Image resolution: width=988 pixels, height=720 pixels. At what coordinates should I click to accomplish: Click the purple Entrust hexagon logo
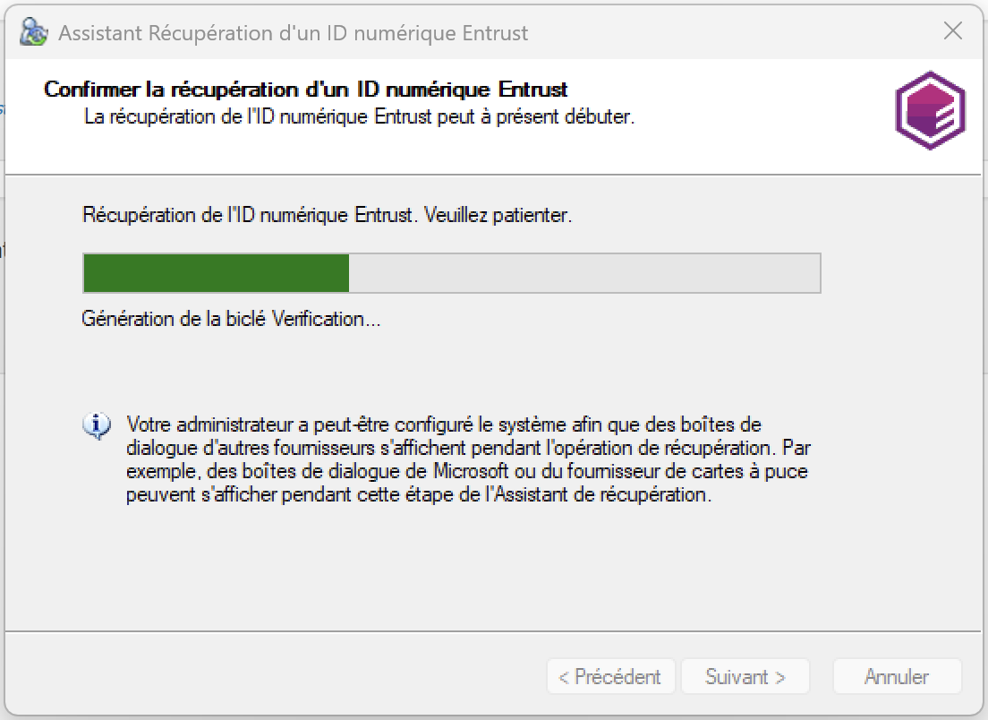930,110
